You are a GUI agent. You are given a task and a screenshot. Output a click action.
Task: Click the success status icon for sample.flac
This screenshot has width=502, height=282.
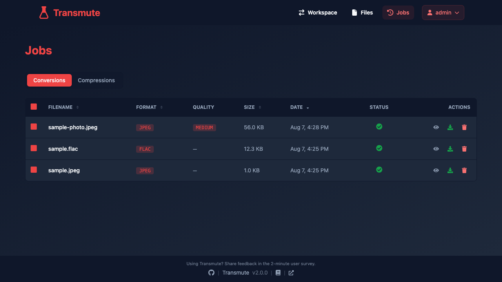379,148
